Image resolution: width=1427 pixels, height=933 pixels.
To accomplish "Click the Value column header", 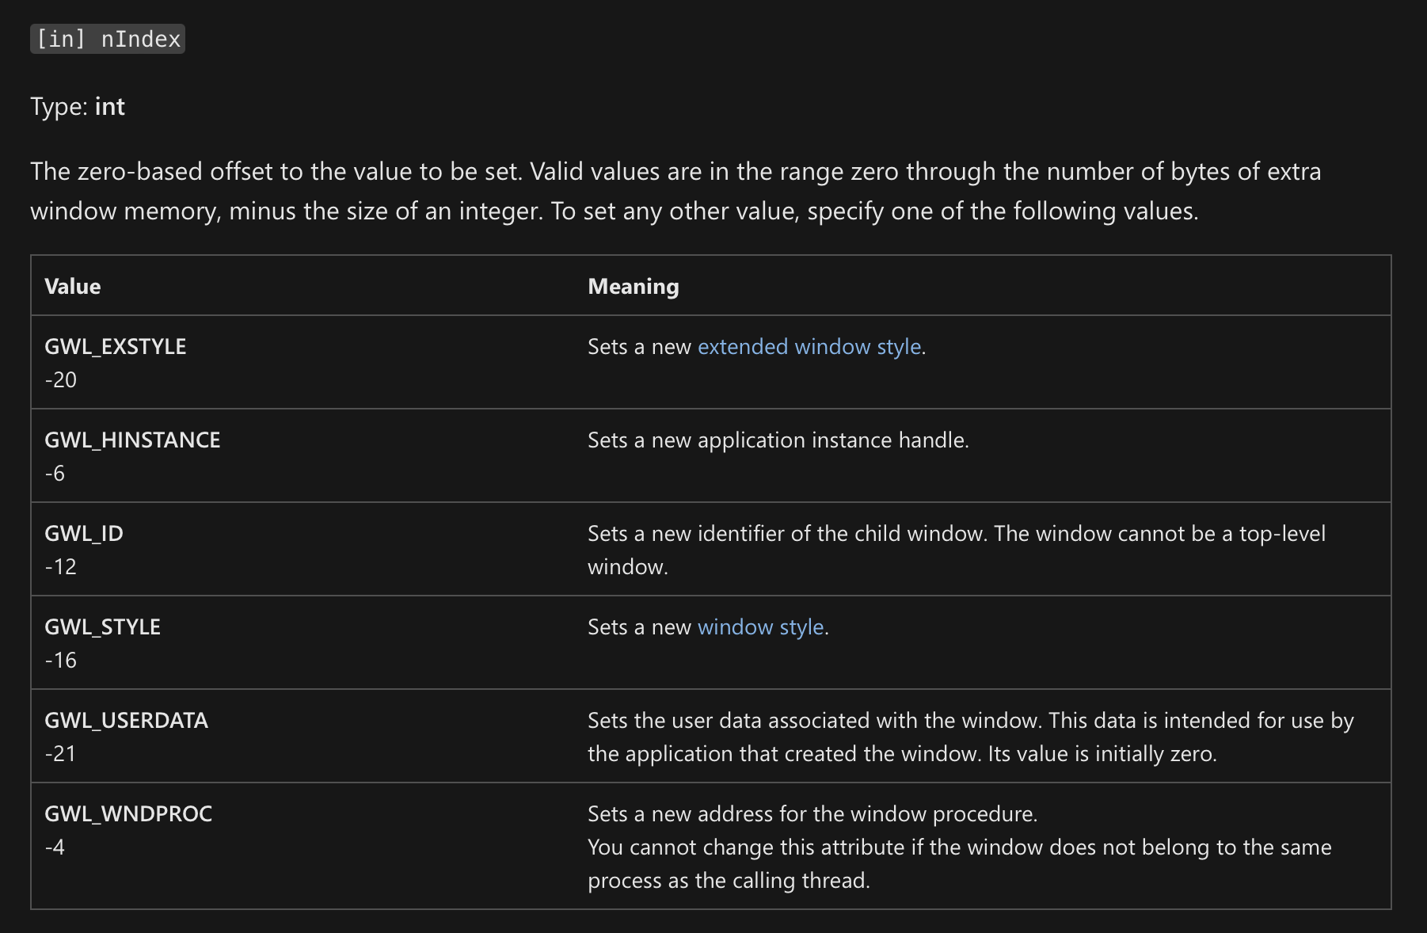I will [x=73, y=287].
